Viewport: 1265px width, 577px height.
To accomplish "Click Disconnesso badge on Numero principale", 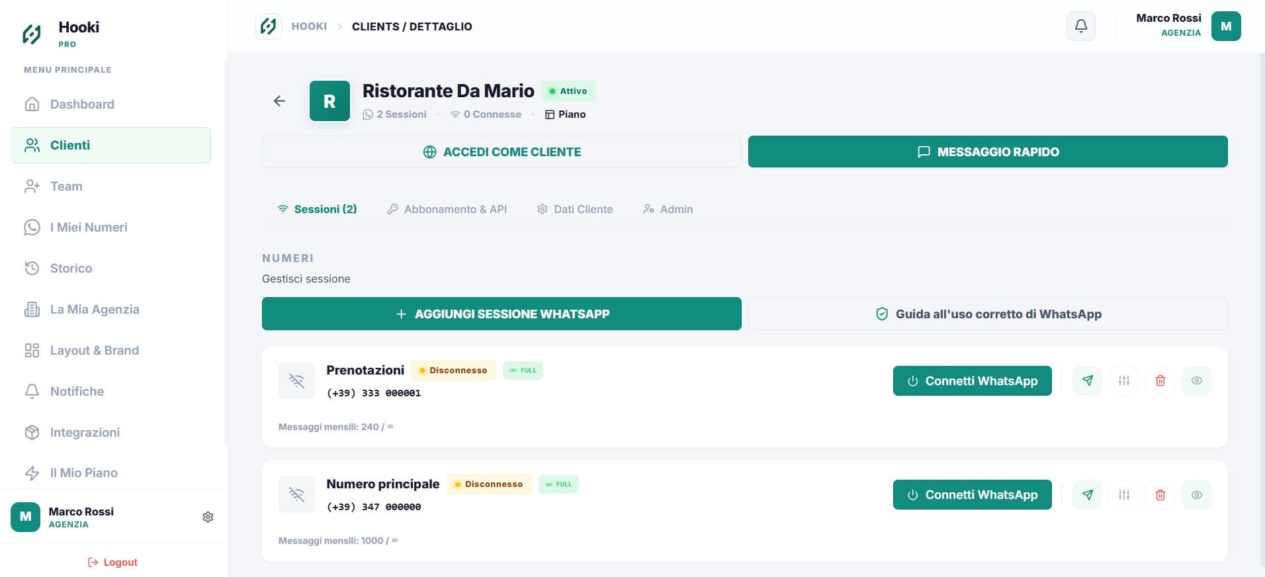I will [x=489, y=484].
